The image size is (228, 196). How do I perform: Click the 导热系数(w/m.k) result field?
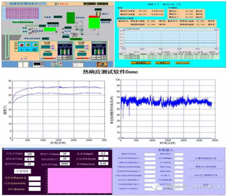tap(35, 178)
